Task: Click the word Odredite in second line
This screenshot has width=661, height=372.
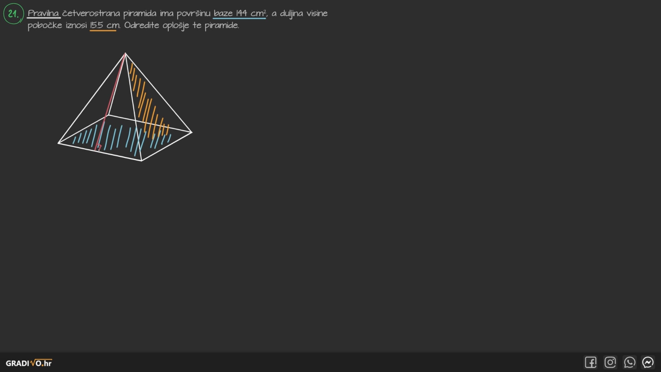Action: 141,25
